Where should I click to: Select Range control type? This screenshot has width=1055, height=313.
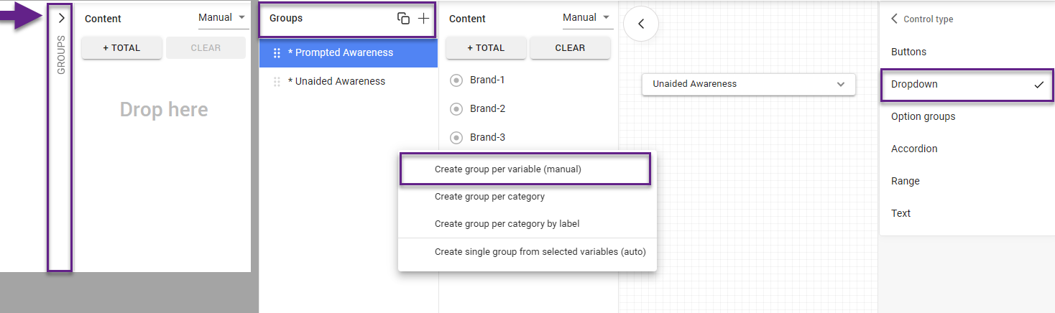pos(905,181)
